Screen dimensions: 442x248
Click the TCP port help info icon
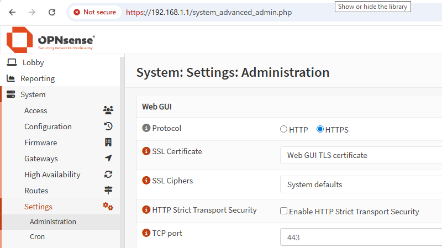pos(146,233)
